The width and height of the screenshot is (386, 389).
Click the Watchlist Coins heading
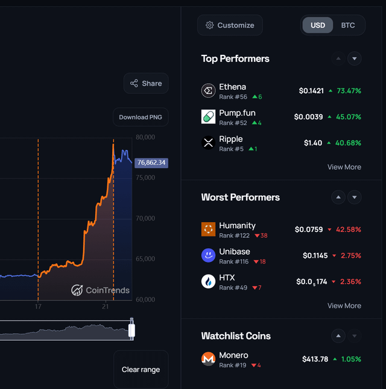(236, 336)
